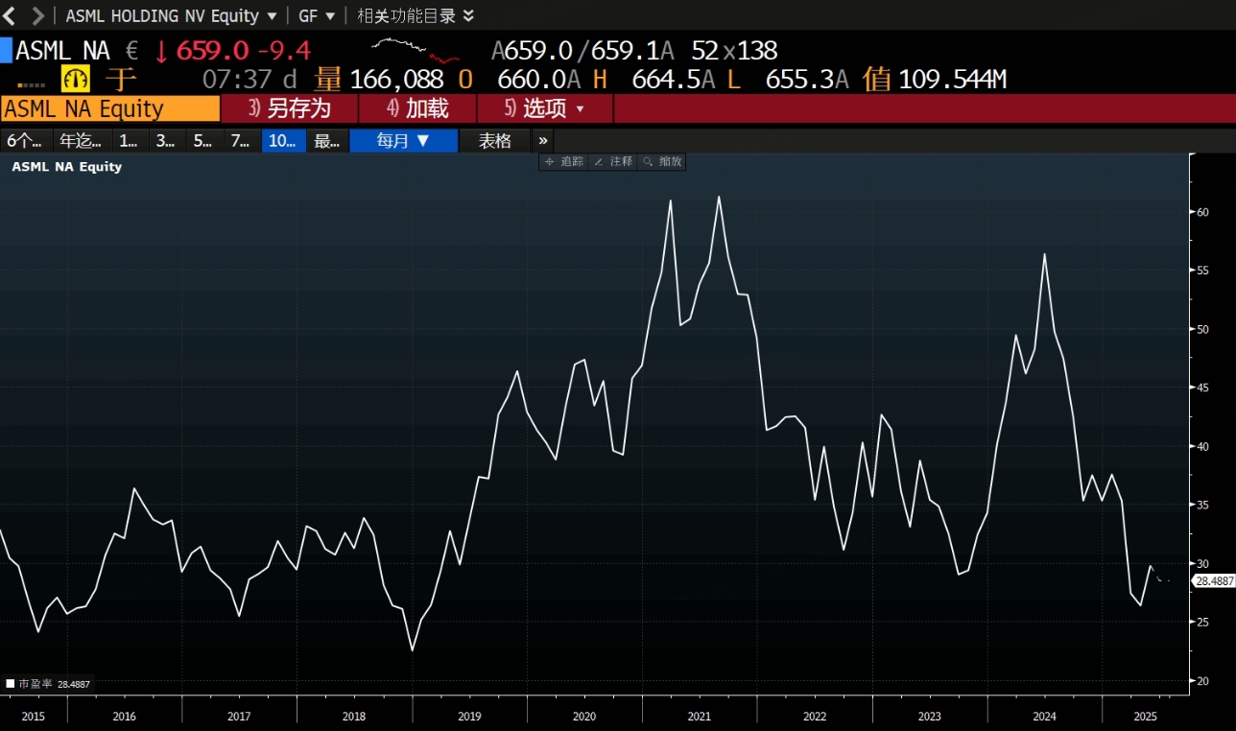This screenshot has height=731, width=1236.
Task: Select the 最大 max range tab
Action: click(x=327, y=141)
